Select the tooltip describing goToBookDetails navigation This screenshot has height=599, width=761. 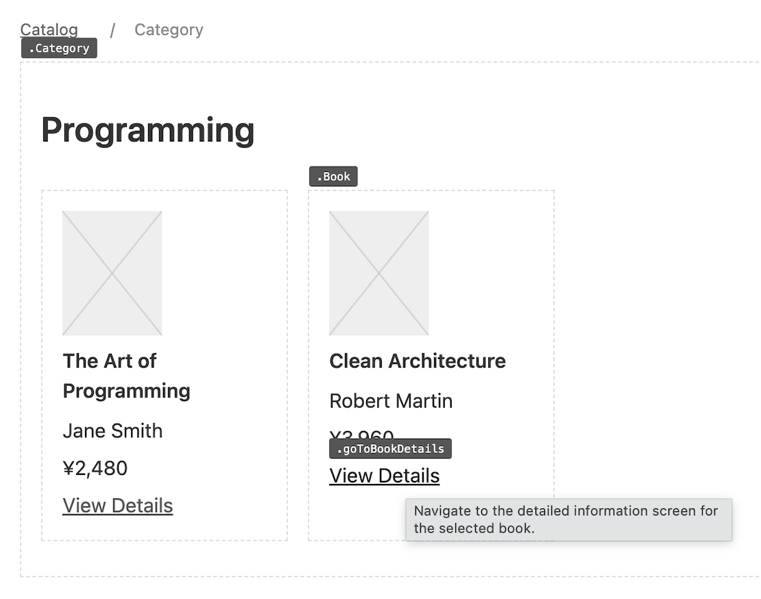tap(569, 519)
